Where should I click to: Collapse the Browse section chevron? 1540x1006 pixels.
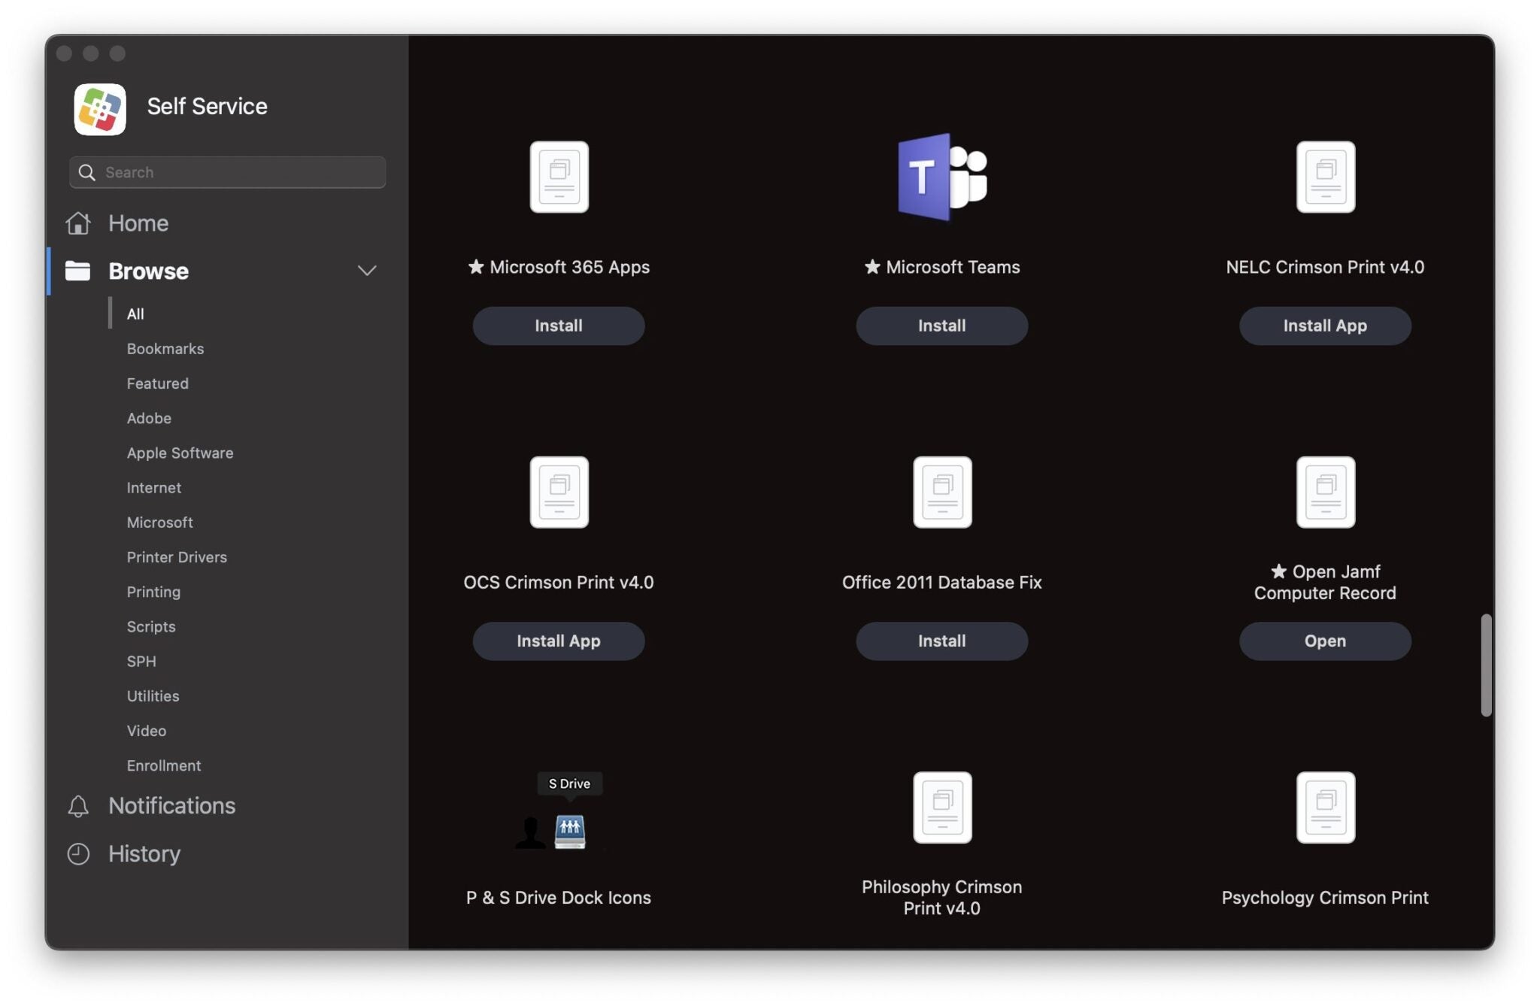point(367,271)
